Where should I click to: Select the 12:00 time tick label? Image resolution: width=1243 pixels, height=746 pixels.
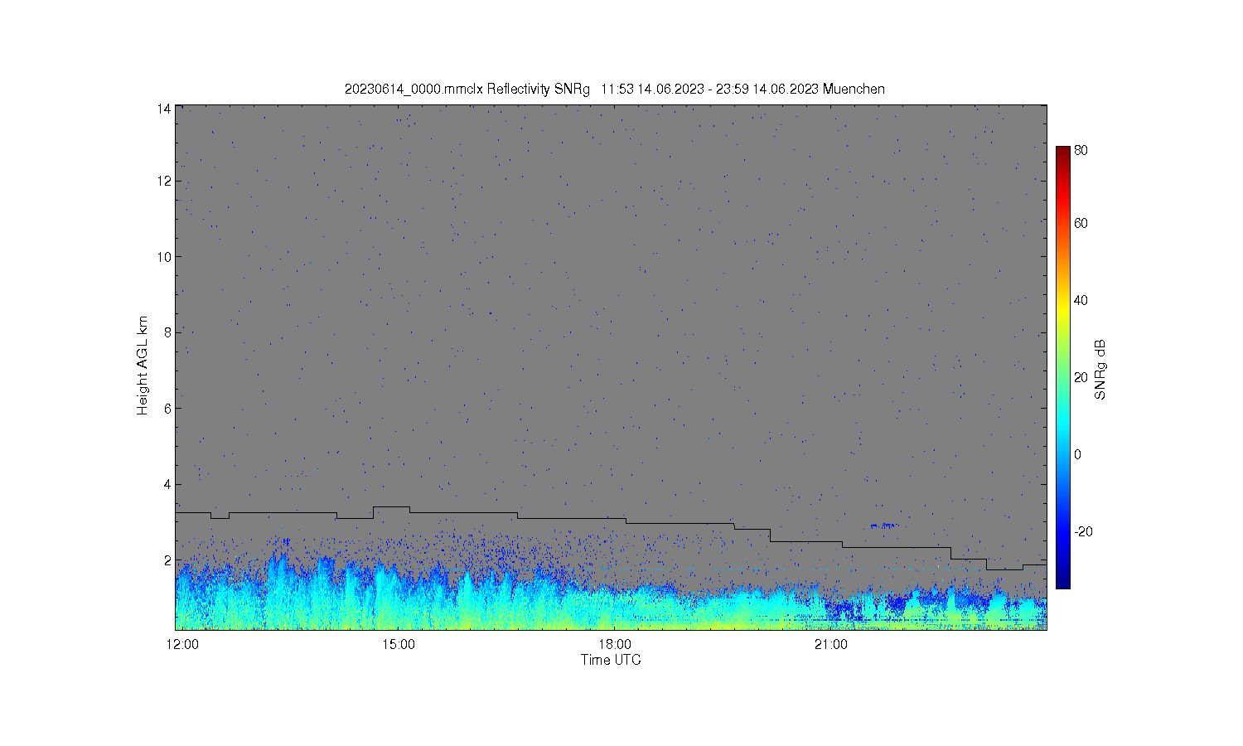click(182, 645)
